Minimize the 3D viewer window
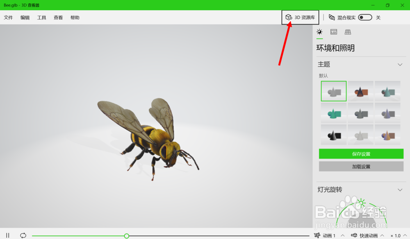The height and width of the screenshot is (239, 410). (x=373, y=5)
